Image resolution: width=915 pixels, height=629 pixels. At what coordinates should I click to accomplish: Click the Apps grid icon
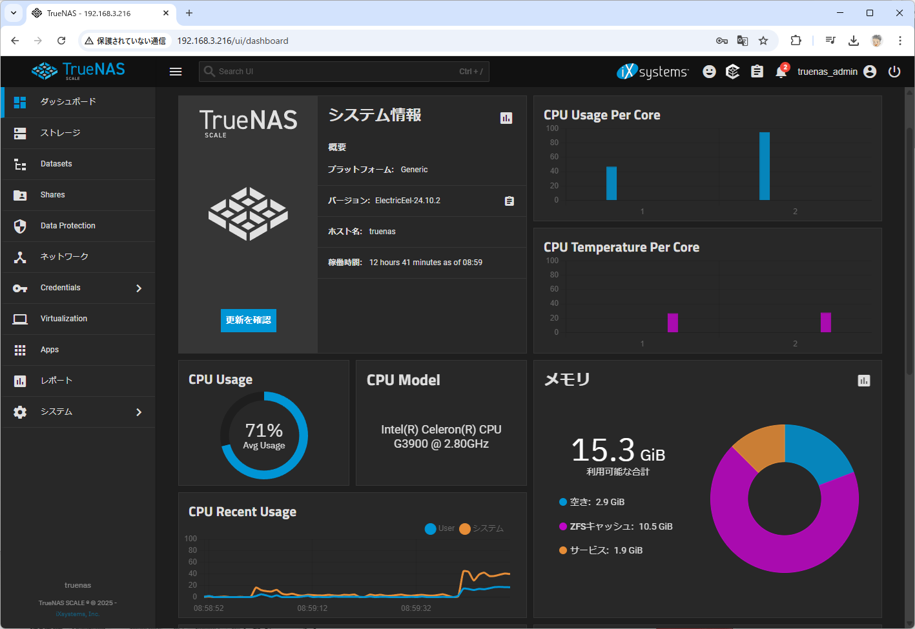(x=20, y=350)
